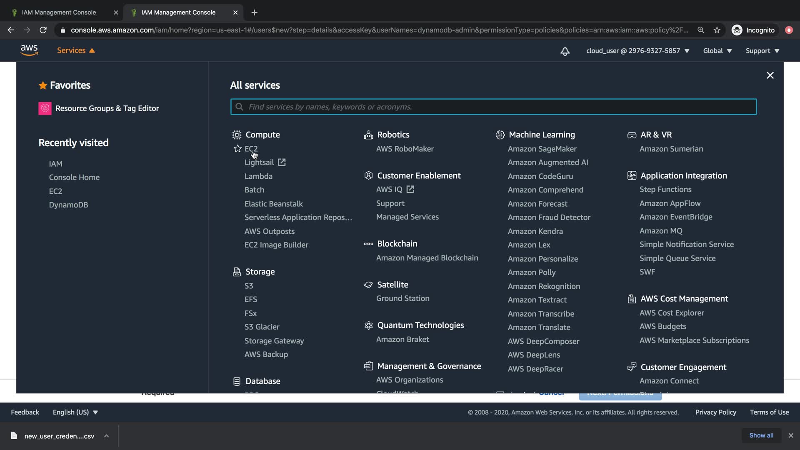800x450 pixels.
Task: Open the notifications bell
Action: (565, 51)
